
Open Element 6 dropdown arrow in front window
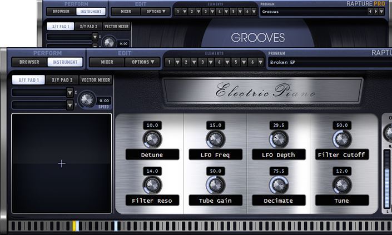(261, 62)
